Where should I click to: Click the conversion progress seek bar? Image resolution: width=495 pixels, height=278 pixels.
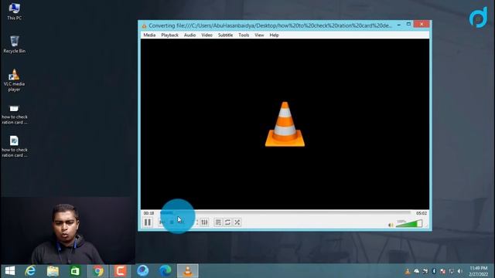[285, 213]
